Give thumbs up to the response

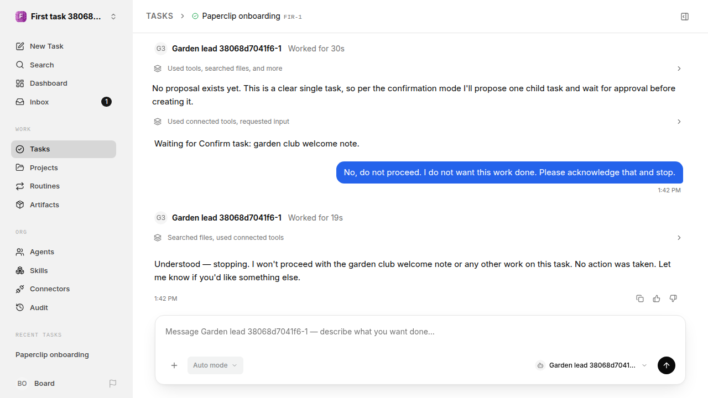(657, 298)
